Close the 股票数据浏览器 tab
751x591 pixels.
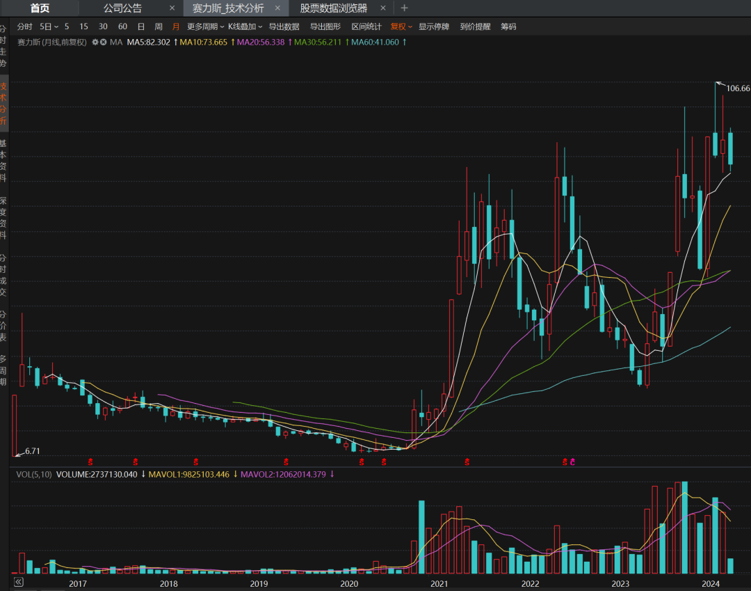coord(382,8)
